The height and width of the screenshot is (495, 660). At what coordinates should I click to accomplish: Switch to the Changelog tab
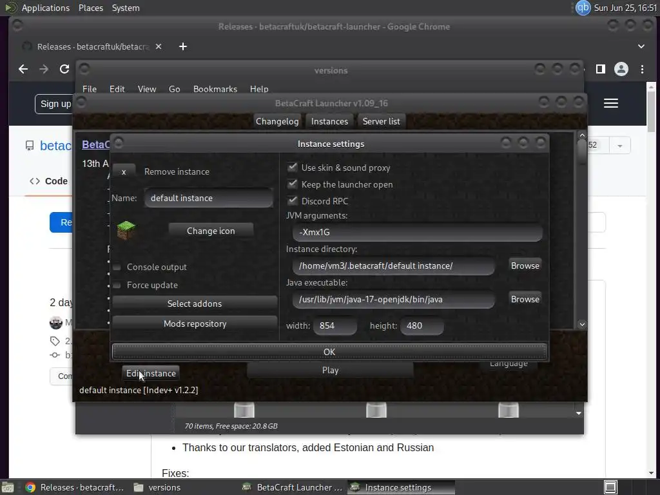coord(277,121)
